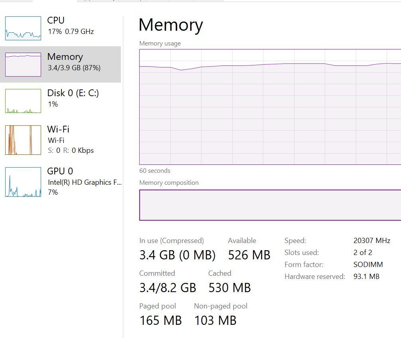The width and height of the screenshot is (401, 338).
Task: Click the Cached 530 MB value
Action: click(230, 288)
